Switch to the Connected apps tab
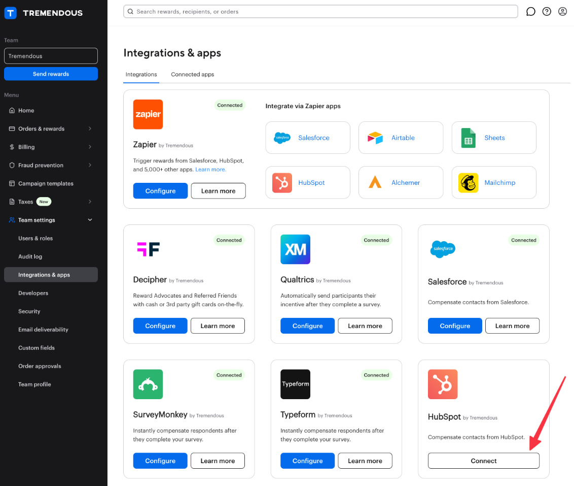This screenshot has height=486, width=574. tap(192, 74)
